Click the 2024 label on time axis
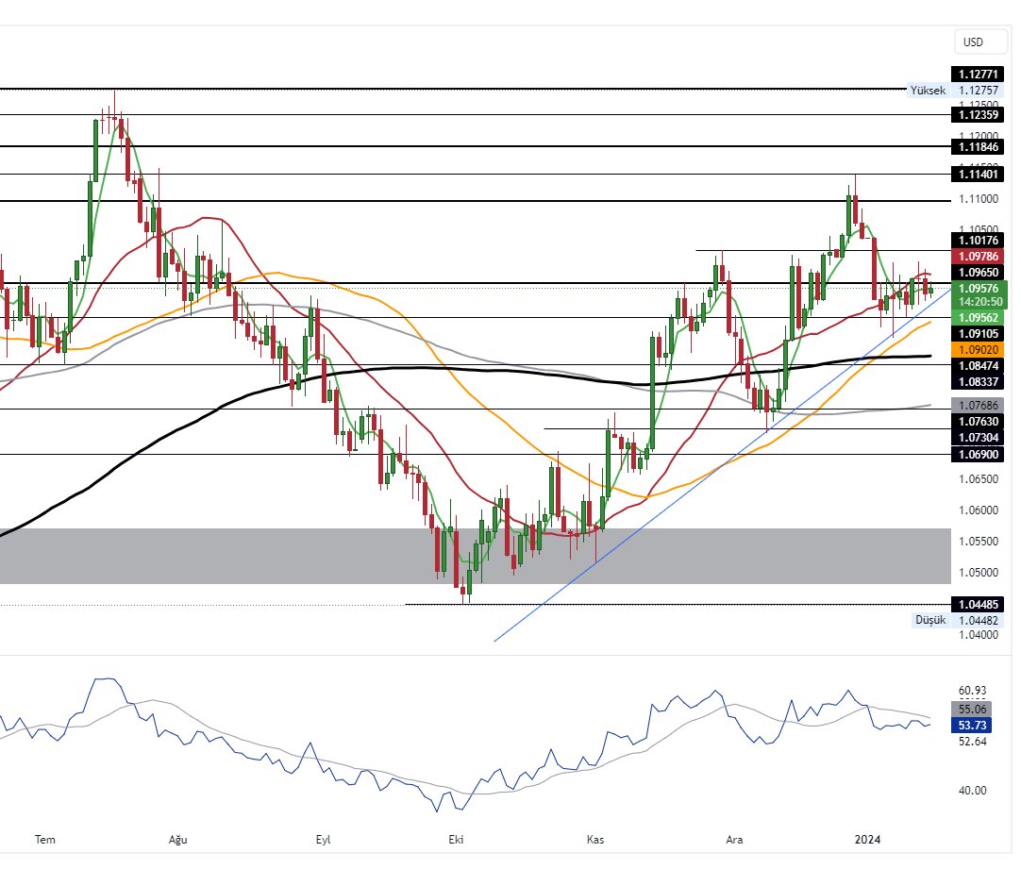Image resolution: width=1021 pixels, height=886 pixels. point(866,839)
